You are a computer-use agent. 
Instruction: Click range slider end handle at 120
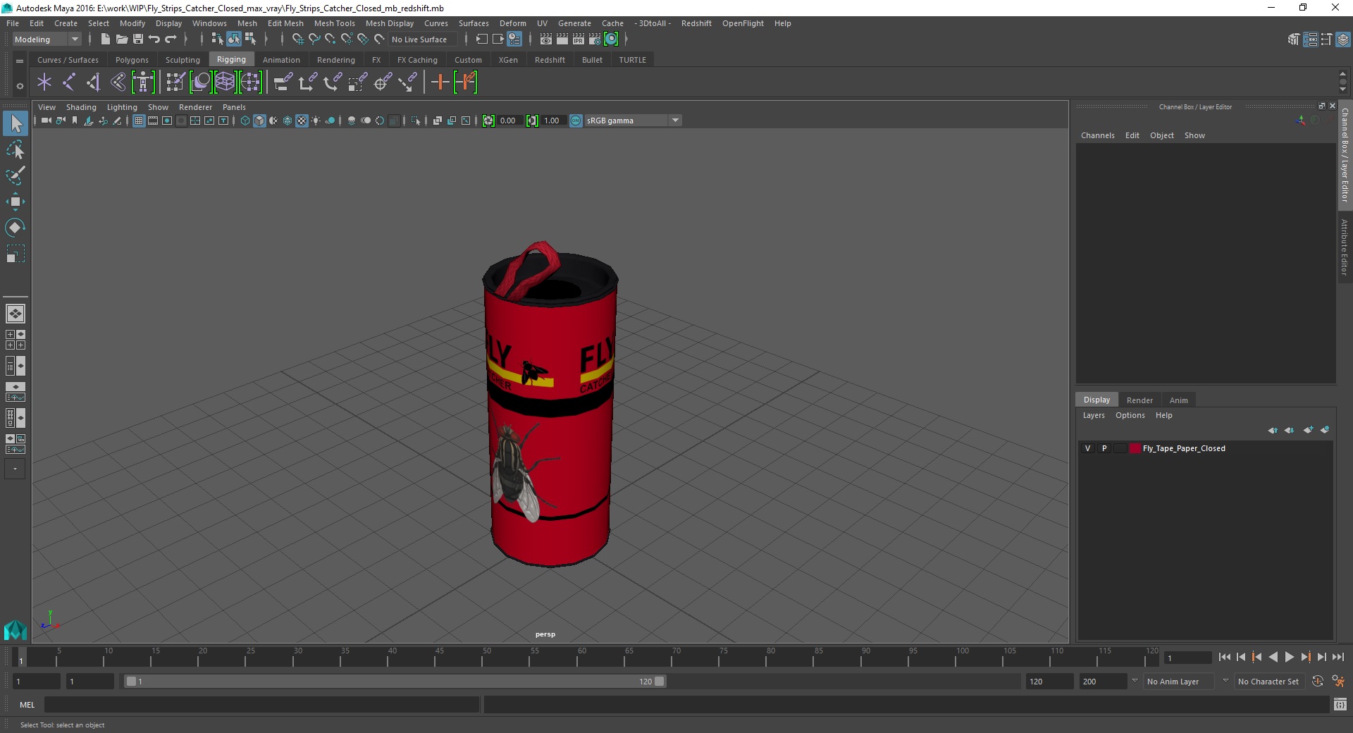coord(659,682)
